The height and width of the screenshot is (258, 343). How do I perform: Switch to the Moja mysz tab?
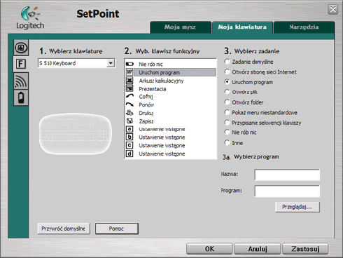point(180,27)
